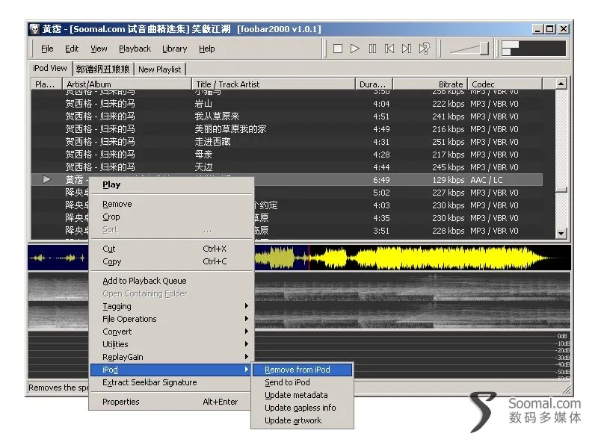Choose Copy from the context menu
The height and width of the screenshot is (448, 598).
(x=172, y=262)
